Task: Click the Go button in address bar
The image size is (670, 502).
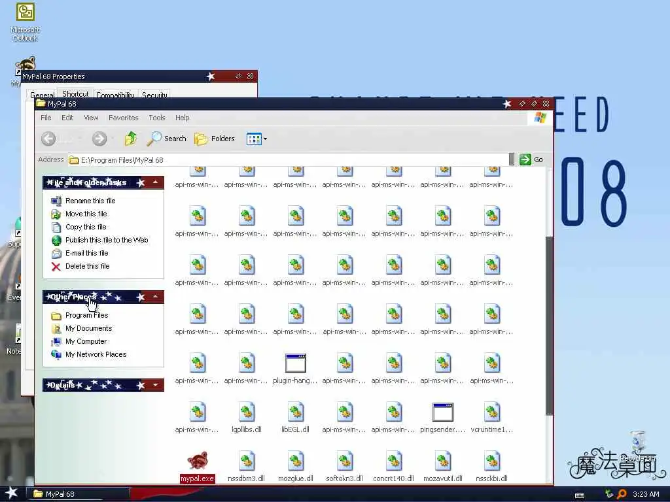Action: pyautogui.click(x=531, y=159)
